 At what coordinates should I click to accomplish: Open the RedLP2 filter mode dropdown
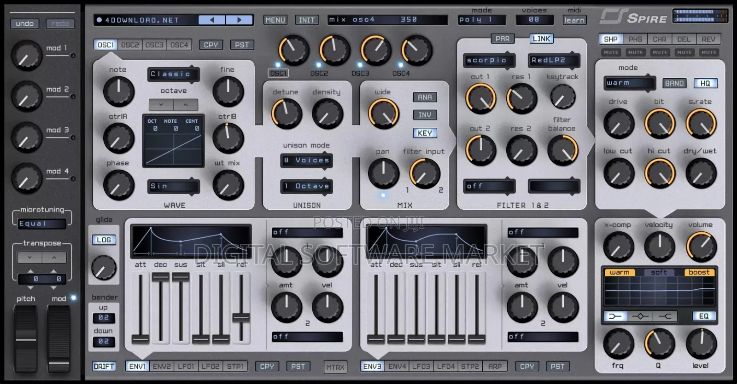point(553,60)
